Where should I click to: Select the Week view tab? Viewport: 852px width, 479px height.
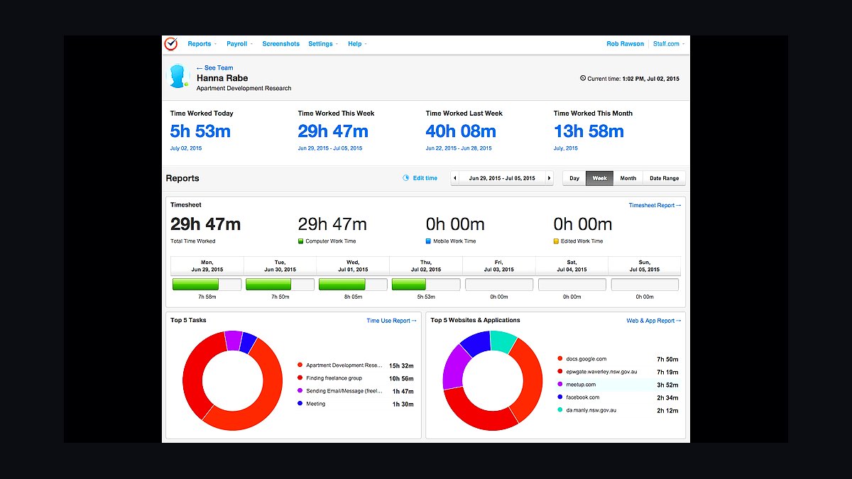pyautogui.click(x=600, y=178)
